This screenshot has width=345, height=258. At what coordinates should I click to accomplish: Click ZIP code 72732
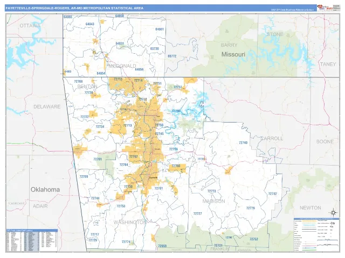(178, 87)
